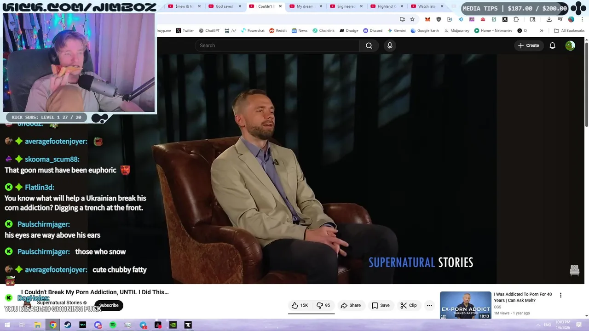Open All Bookmarks folder

(x=569, y=31)
